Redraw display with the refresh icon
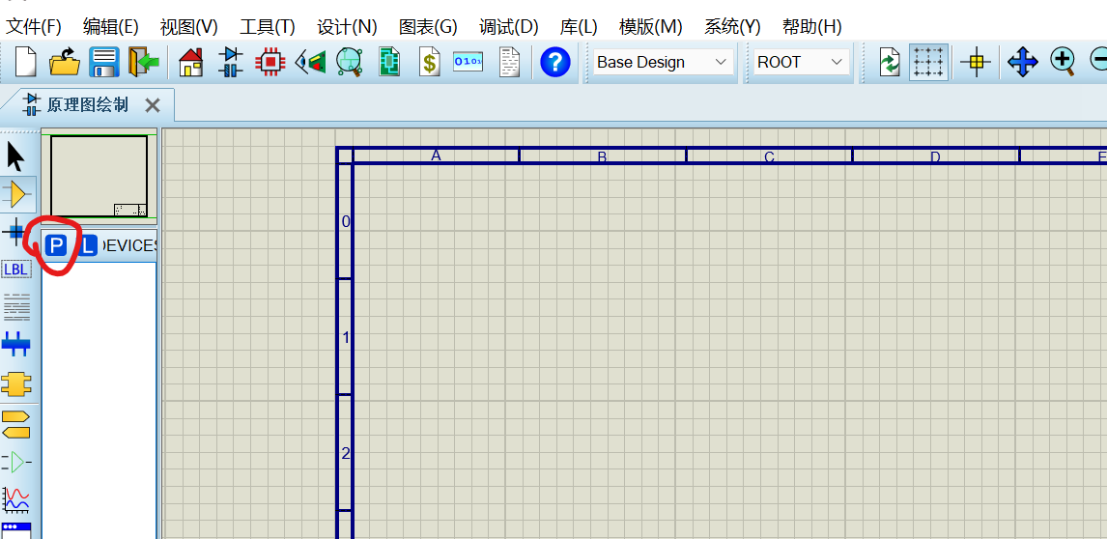The height and width of the screenshot is (539, 1107). 890,62
